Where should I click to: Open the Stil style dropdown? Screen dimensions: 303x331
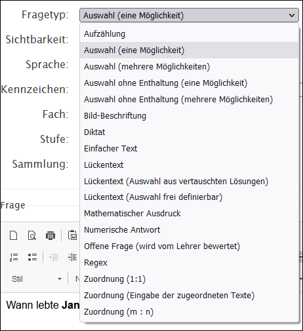[37, 279]
